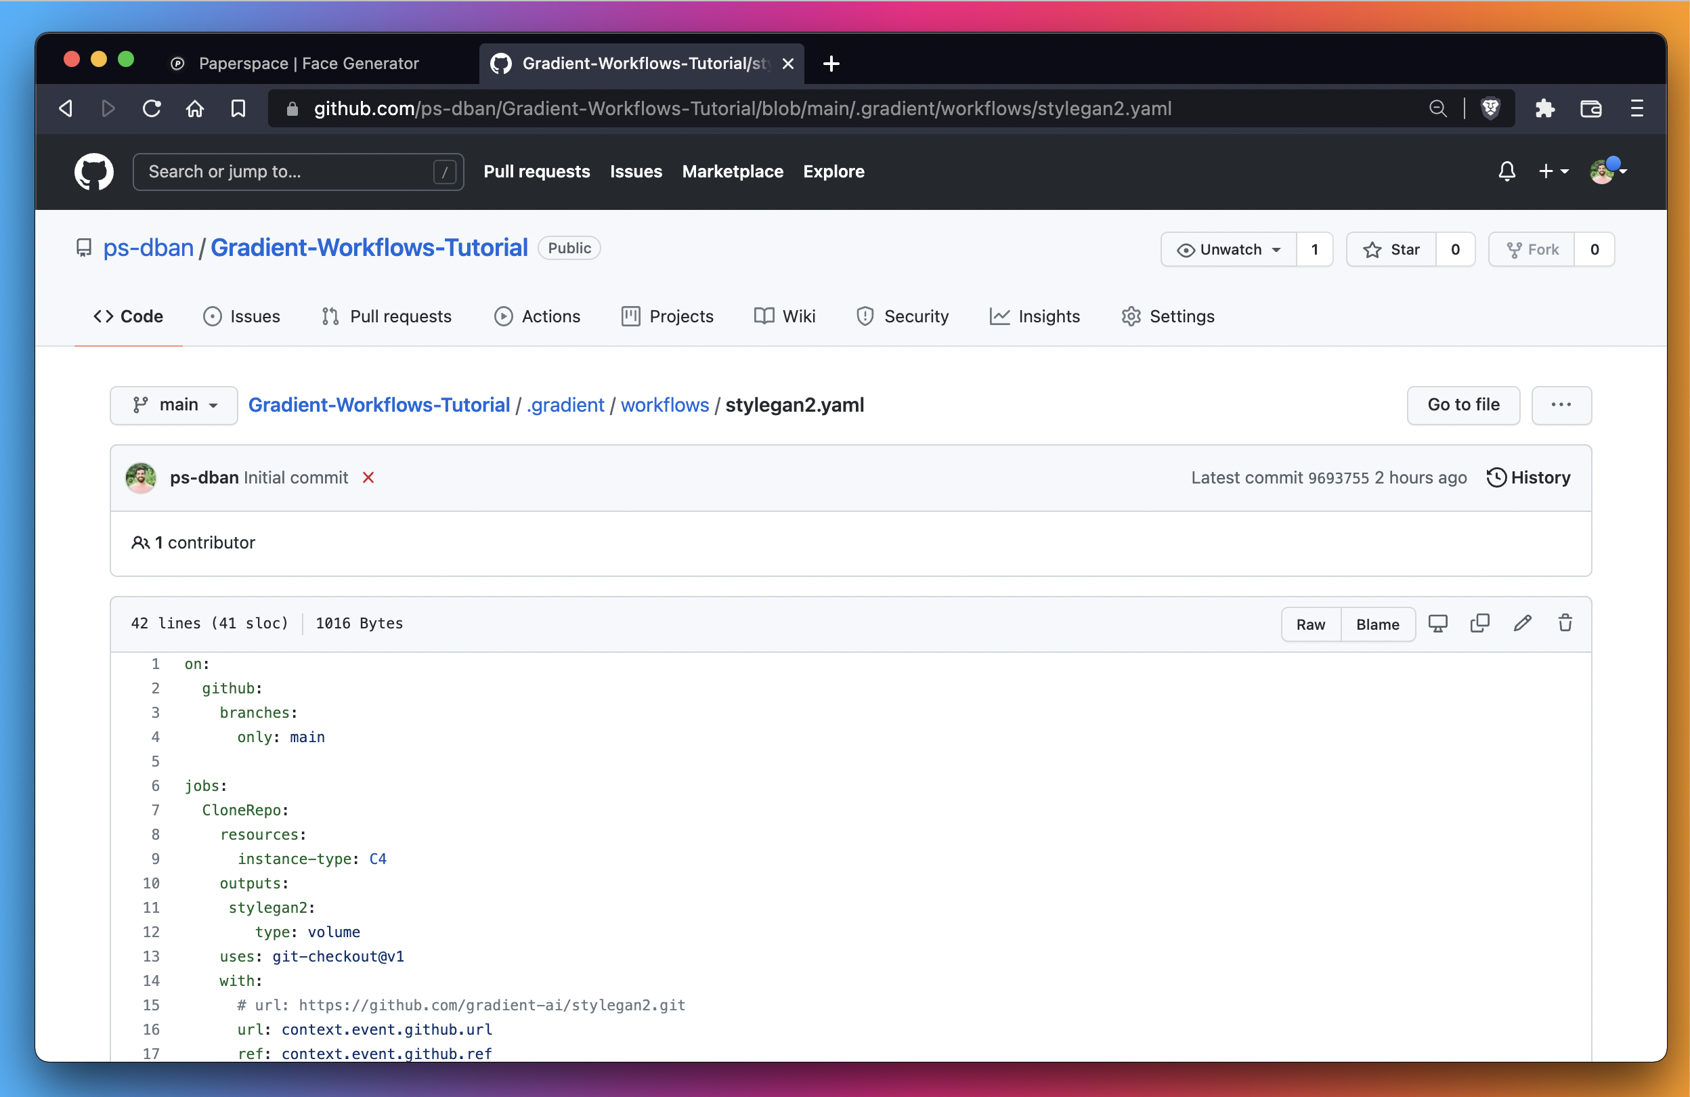Switch branch with the main dropdown
This screenshot has width=1690, height=1097.
click(174, 406)
